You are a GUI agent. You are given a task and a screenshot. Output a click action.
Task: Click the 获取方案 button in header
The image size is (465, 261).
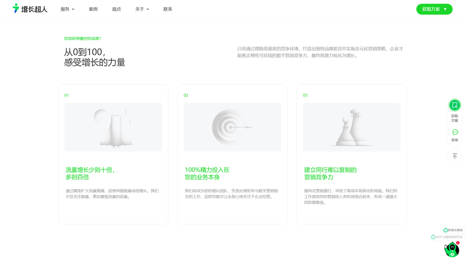pyautogui.click(x=434, y=9)
